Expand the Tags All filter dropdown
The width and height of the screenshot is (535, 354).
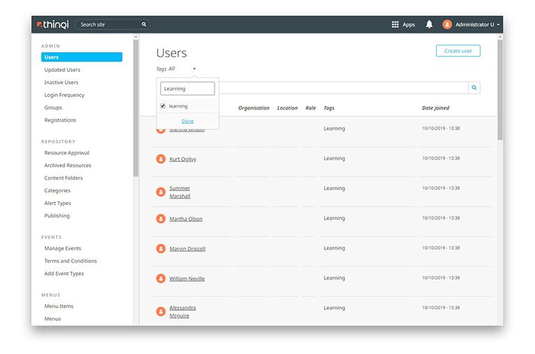pyautogui.click(x=194, y=68)
